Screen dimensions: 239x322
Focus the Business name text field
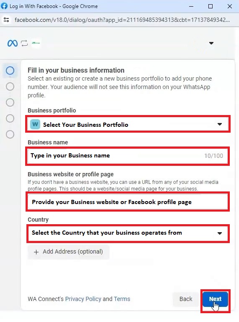pos(127,156)
